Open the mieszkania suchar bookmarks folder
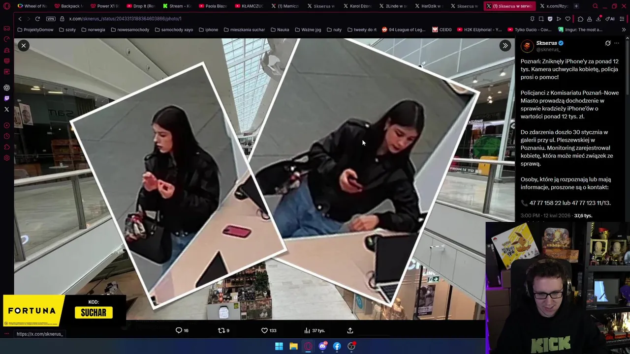Screen dimensions: 630x354 pos(244,29)
